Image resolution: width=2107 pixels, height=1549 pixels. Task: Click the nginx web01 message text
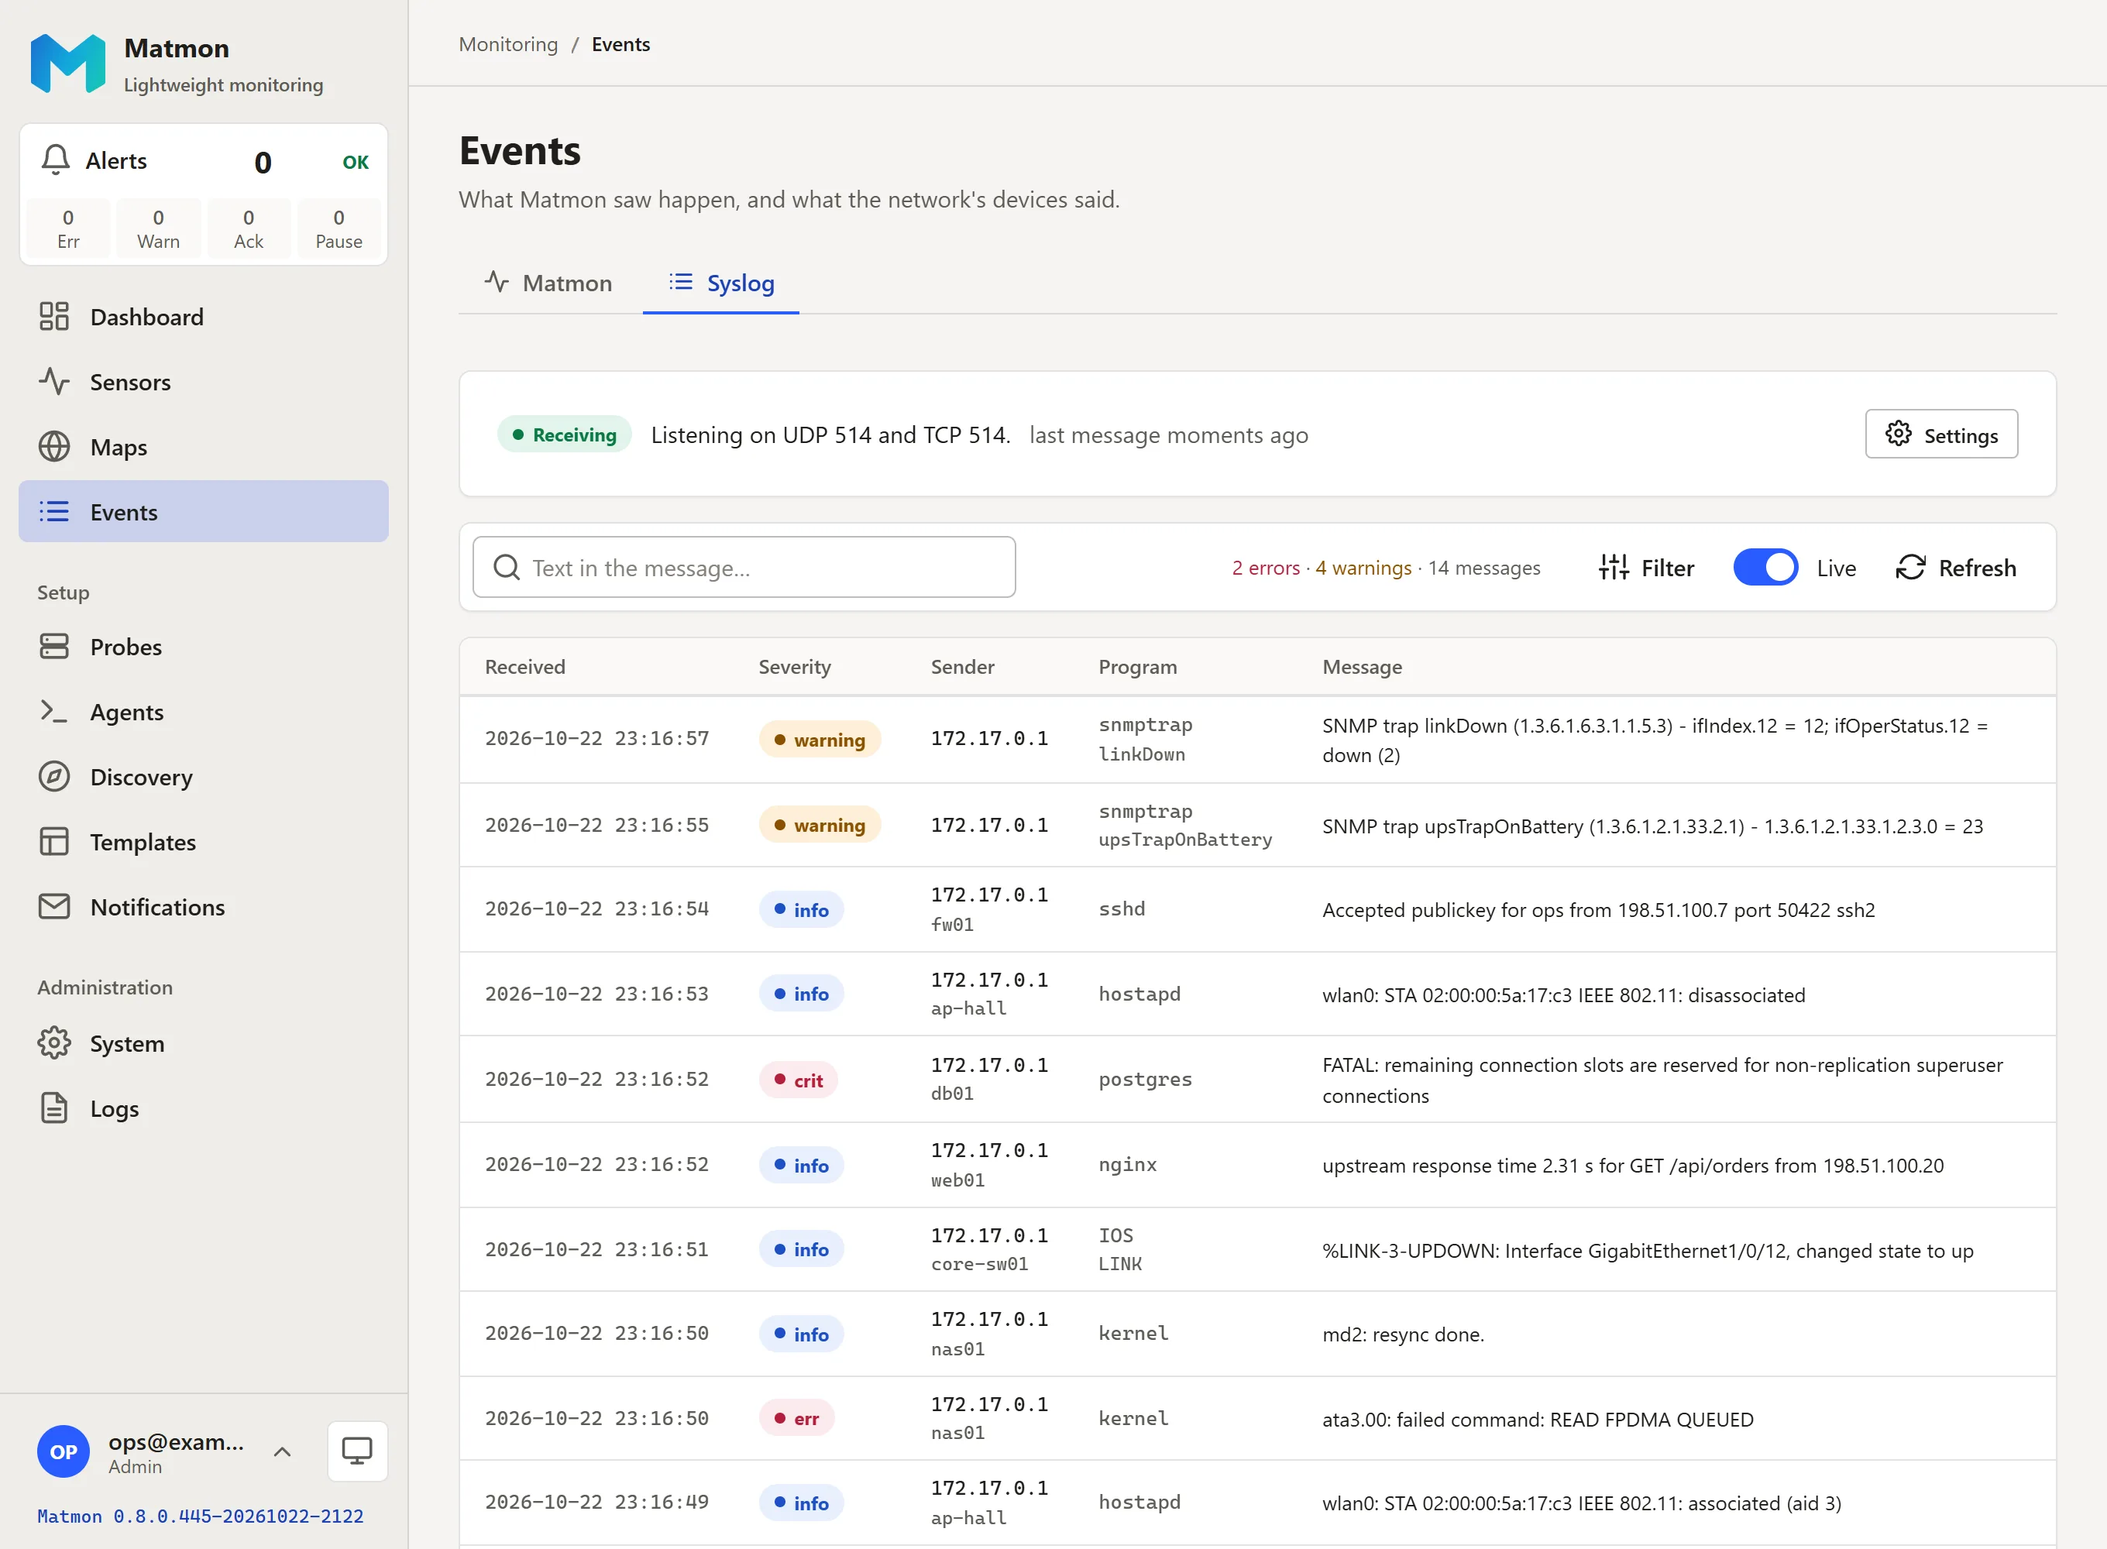1632,1166
